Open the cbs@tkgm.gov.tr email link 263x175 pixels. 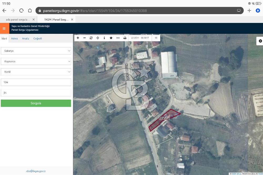point(36,171)
